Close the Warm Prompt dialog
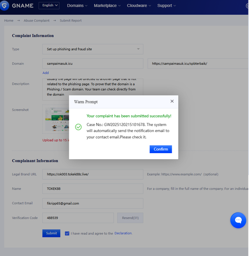This screenshot has width=249, height=256. tap(172, 101)
